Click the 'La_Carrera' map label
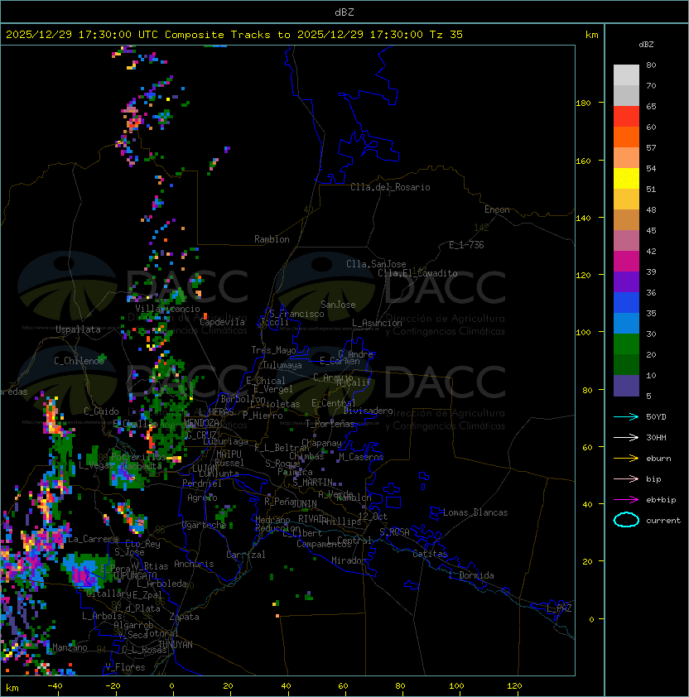Viewport: 689px width, 697px height. (x=93, y=539)
